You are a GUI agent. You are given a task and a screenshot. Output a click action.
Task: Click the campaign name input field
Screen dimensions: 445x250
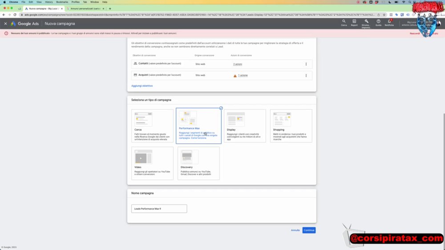pos(159,209)
